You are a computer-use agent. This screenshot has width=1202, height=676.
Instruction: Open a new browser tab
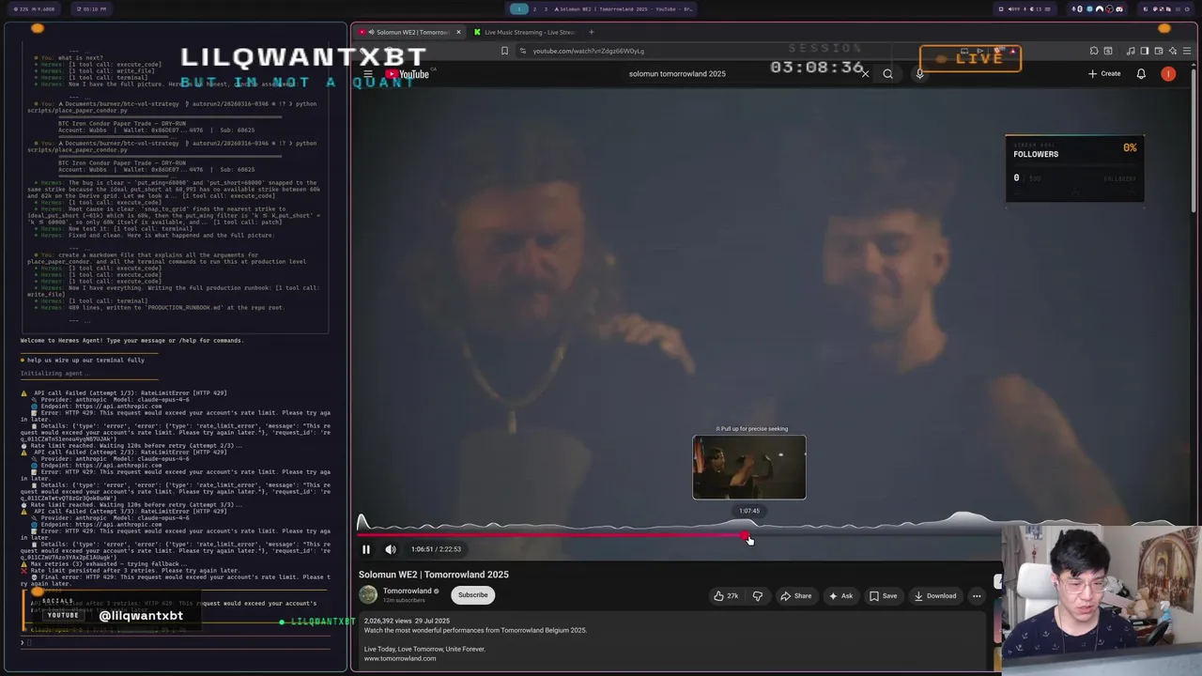pos(591,32)
